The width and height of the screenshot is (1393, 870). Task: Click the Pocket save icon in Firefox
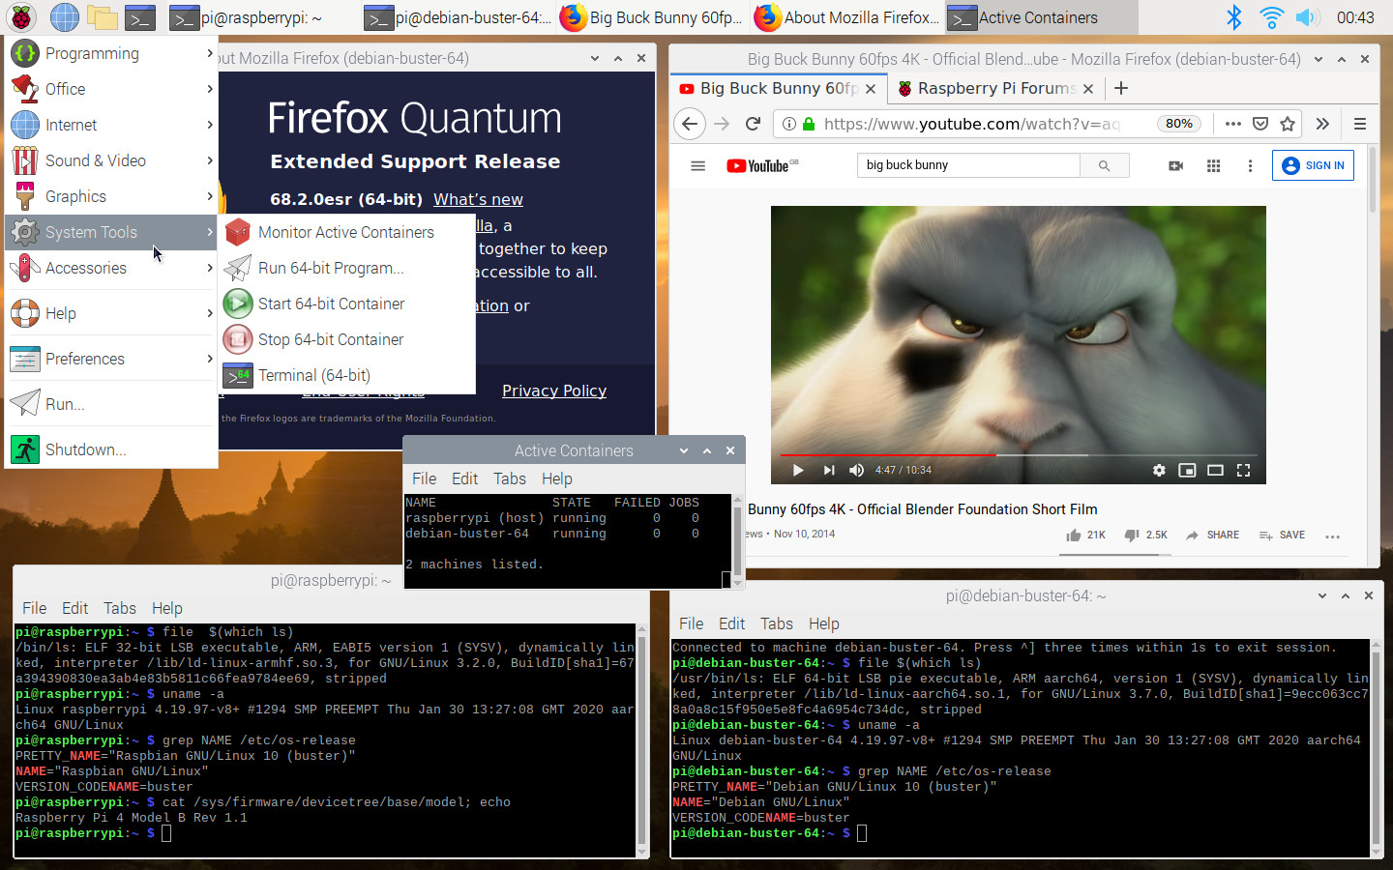[x=1260, y=124]
